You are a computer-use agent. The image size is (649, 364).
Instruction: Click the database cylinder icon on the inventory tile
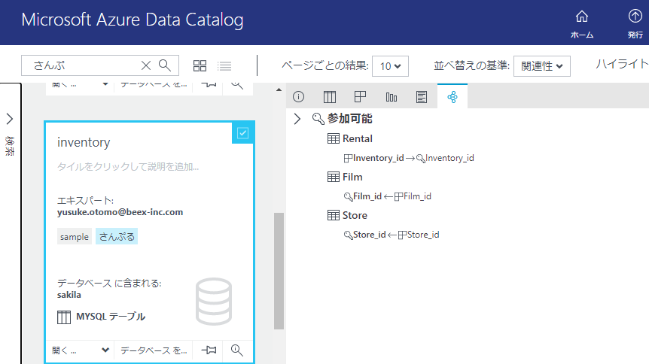point(214,301)
